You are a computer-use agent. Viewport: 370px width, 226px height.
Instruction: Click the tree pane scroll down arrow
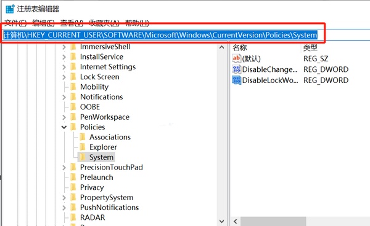(221, 221)
